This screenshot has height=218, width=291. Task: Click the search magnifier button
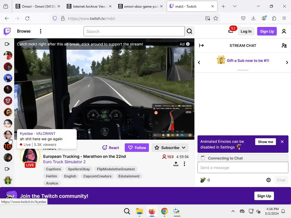[189, 31]
